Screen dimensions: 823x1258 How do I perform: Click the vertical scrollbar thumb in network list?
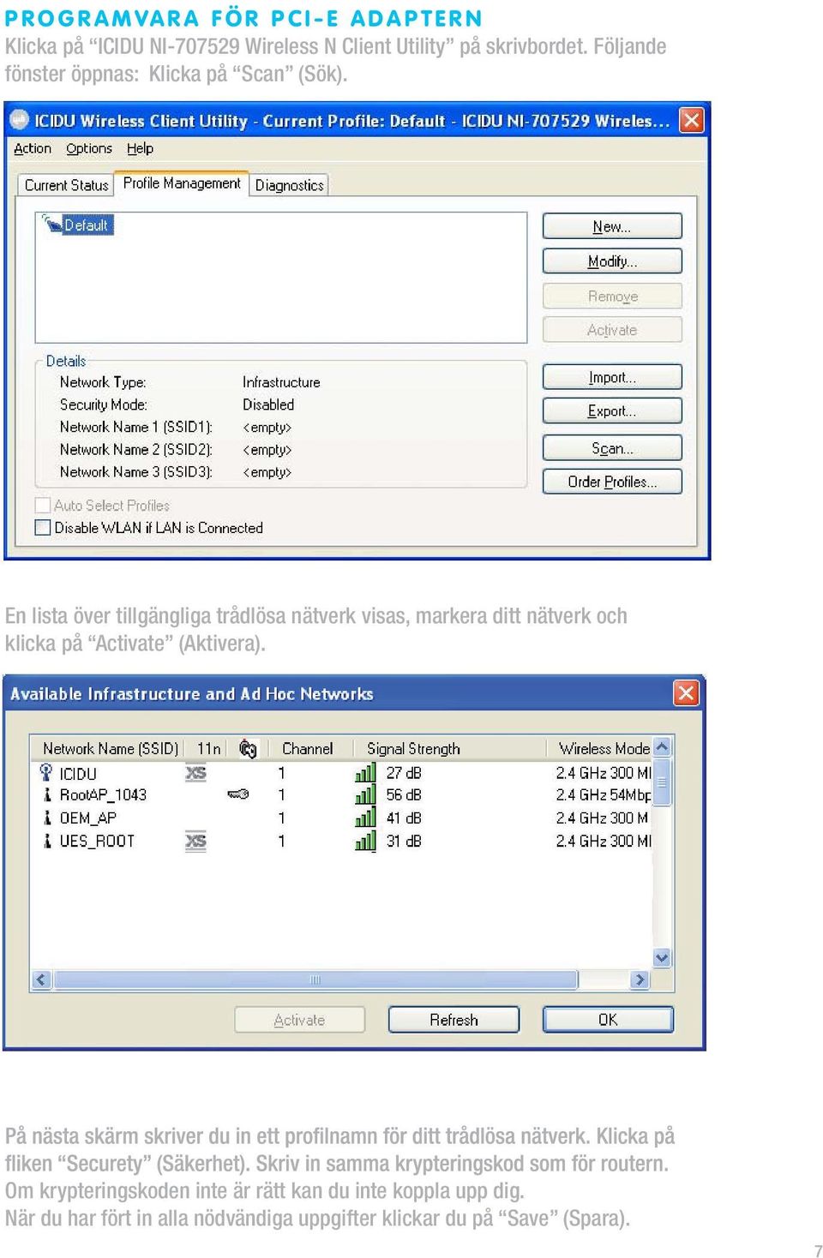point(662,782)
